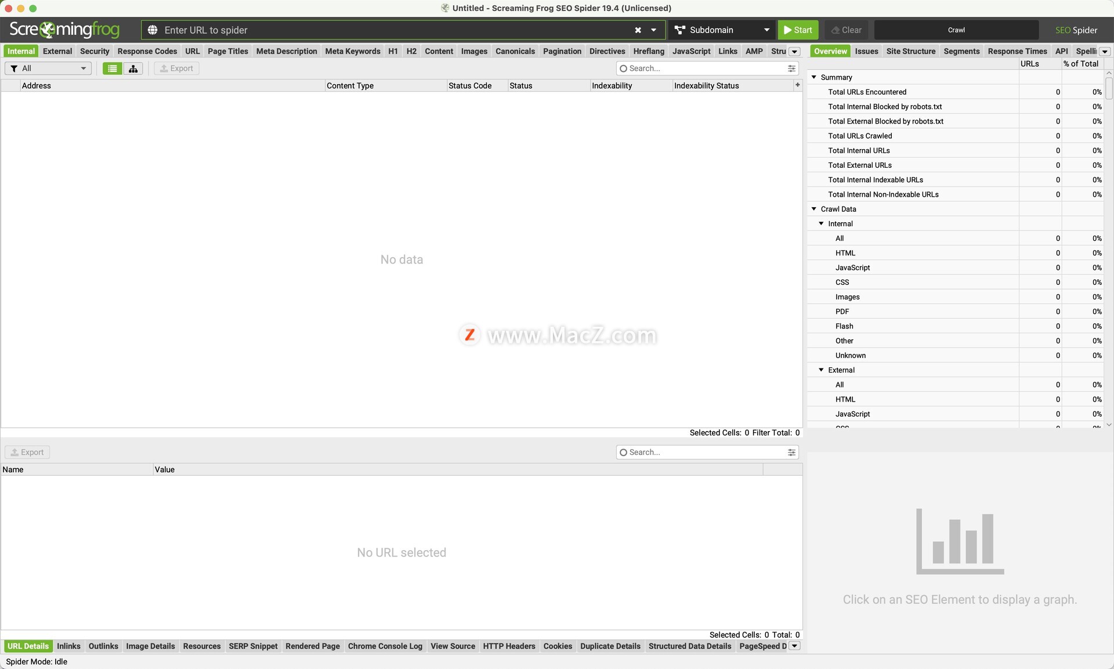Open the Hreflang tab
The height and width of the screenshot is (669, 1114).
(649, 51)
